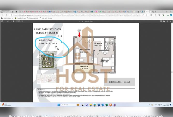The height and width of the screenshot is (117, 173).
Task: Click the site plan thumbnail image
Action: [48, 60]
